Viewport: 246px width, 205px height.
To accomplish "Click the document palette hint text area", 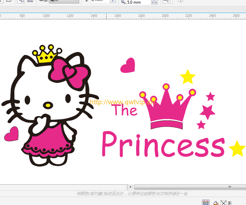I will coord(132,194).
